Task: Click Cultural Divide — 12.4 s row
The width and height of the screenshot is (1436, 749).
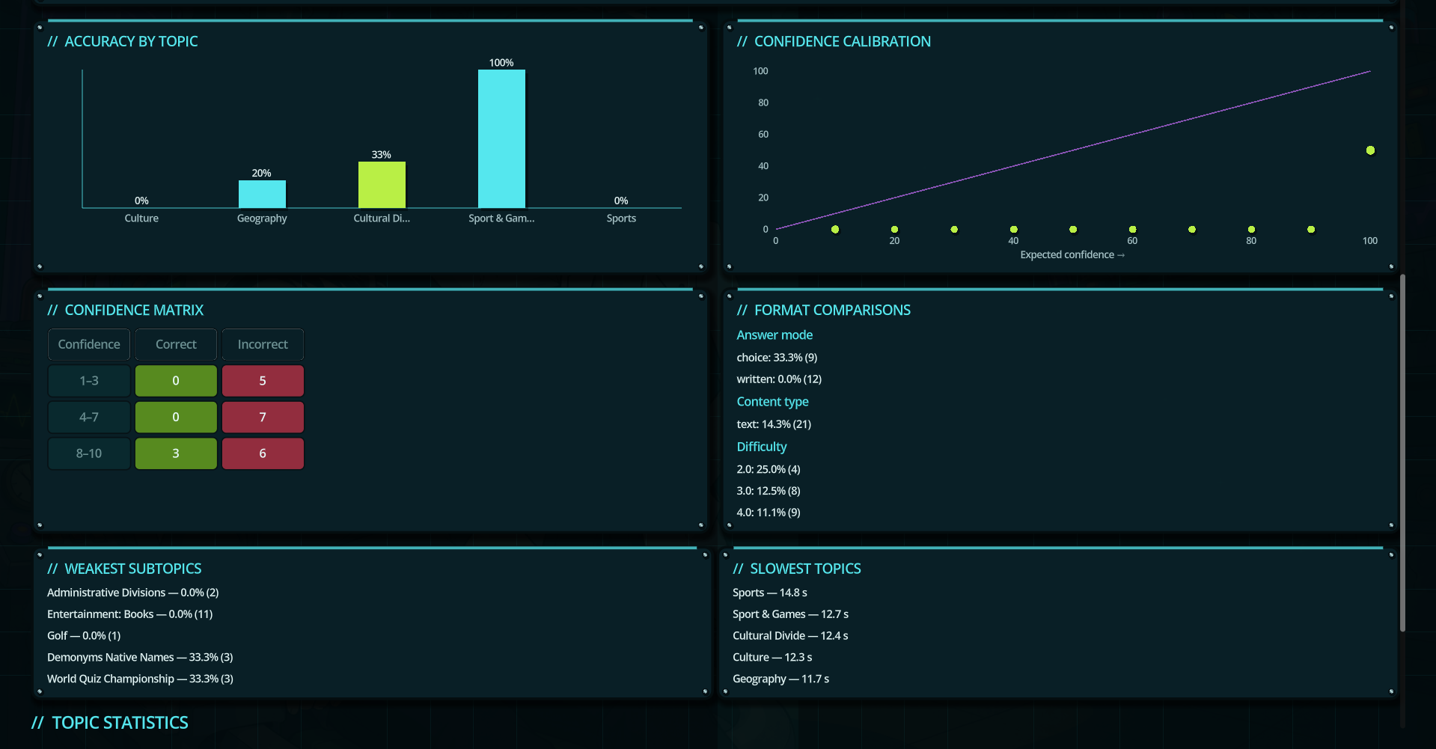Action: (x=790, y=636)
